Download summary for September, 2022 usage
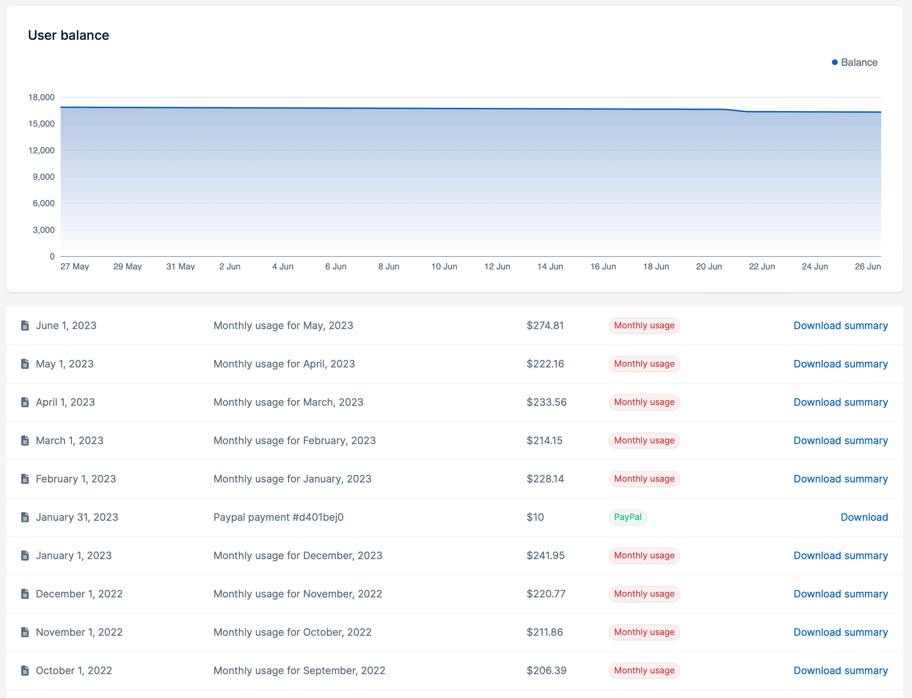The width and height of the screenshot is (912, 698). tap(840, 671)
